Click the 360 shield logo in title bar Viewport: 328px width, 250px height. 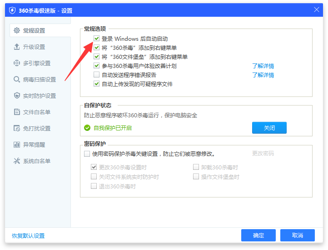[x=12, y=10]
